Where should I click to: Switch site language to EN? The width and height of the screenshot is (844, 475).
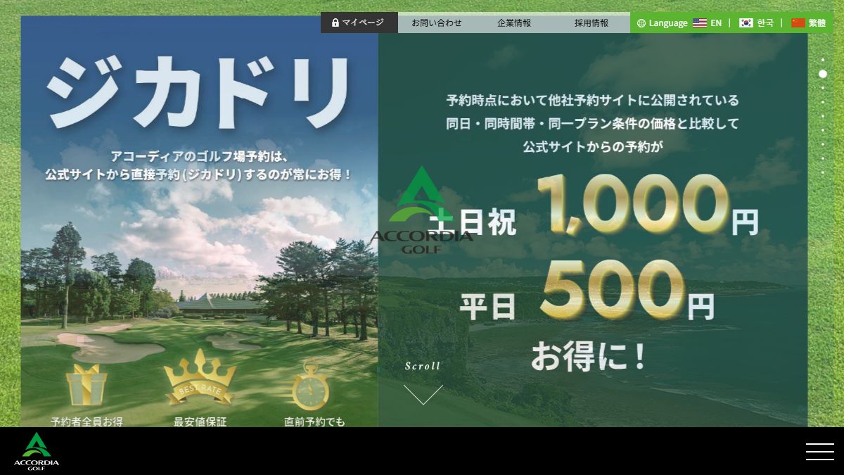click(707, 23)
